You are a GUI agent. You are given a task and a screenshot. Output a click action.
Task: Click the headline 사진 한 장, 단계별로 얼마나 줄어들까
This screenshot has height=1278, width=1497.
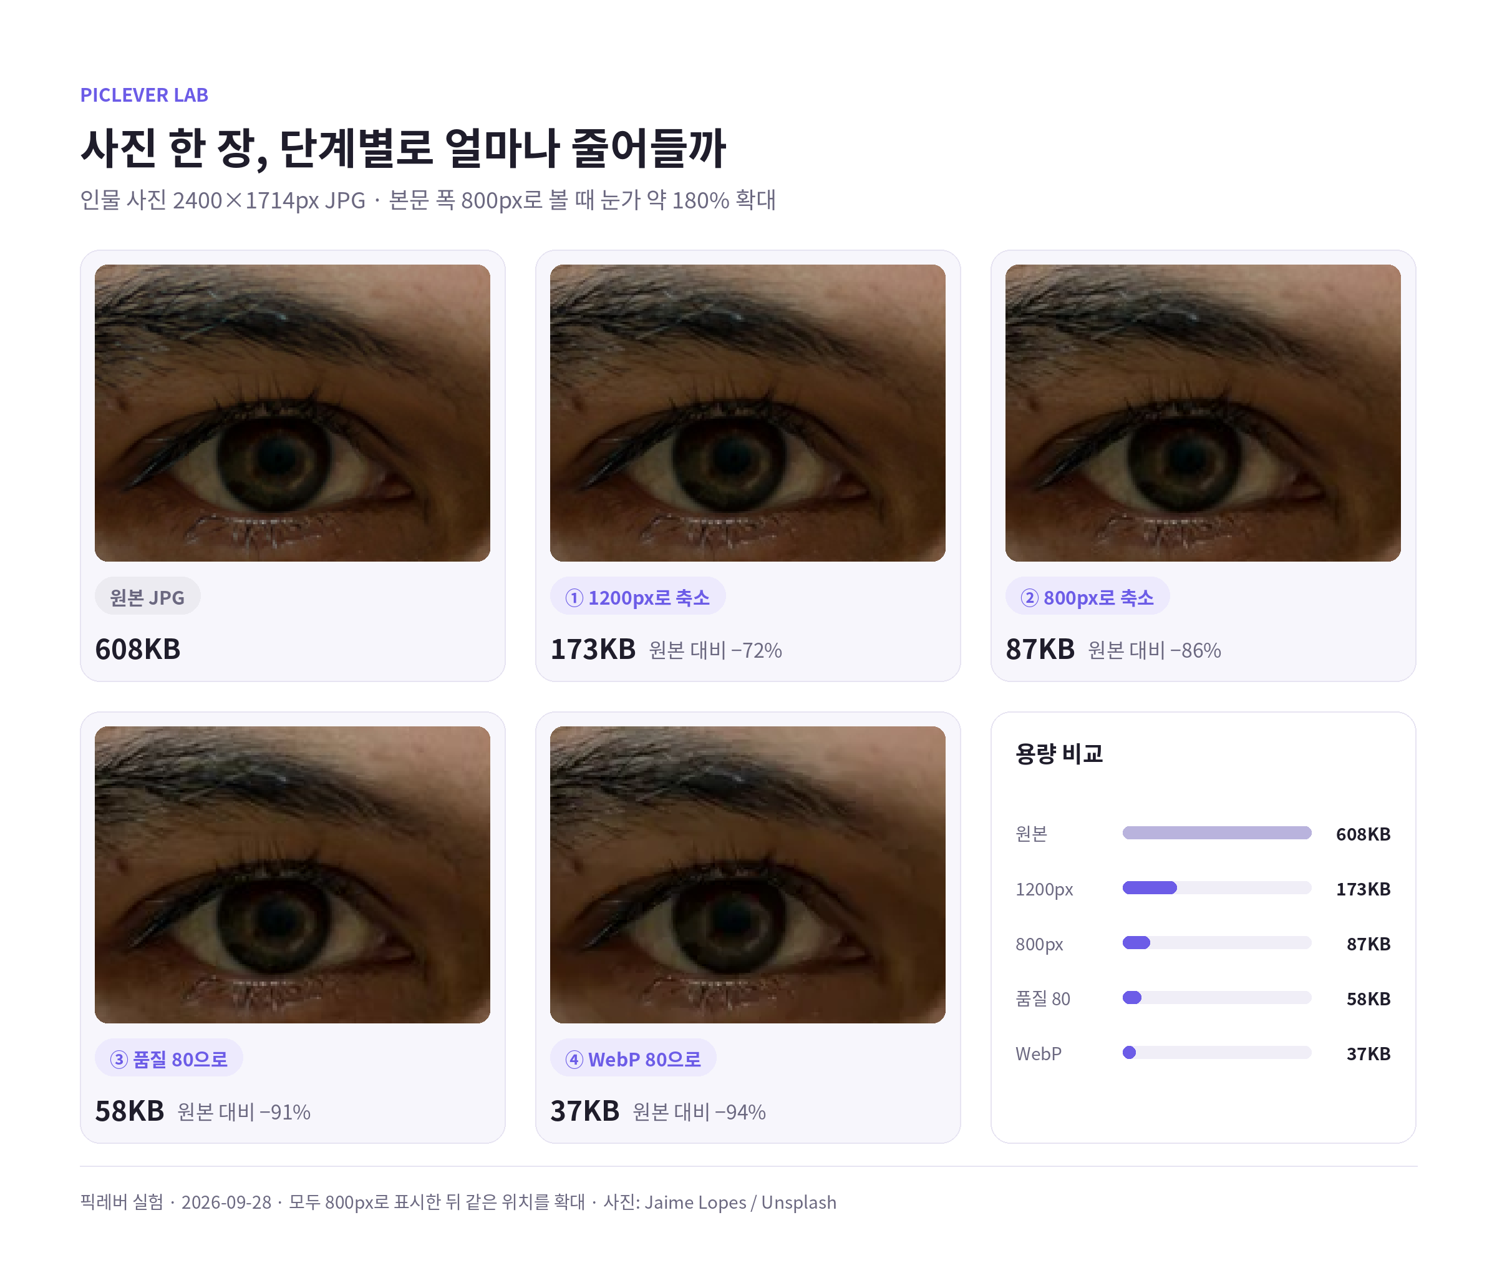pos(403,148)
